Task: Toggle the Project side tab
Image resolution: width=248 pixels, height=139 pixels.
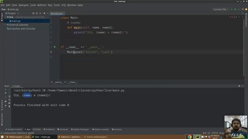Action: 2,17
